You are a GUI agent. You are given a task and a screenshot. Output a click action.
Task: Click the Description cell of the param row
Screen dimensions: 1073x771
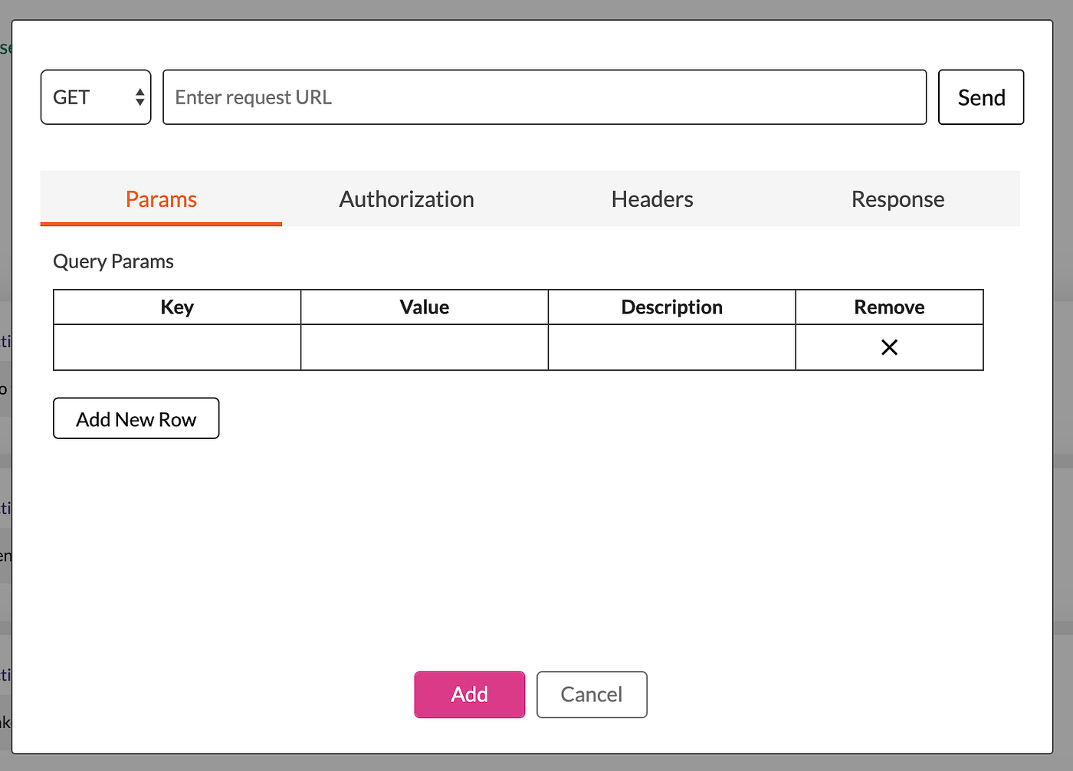(671, 347)
